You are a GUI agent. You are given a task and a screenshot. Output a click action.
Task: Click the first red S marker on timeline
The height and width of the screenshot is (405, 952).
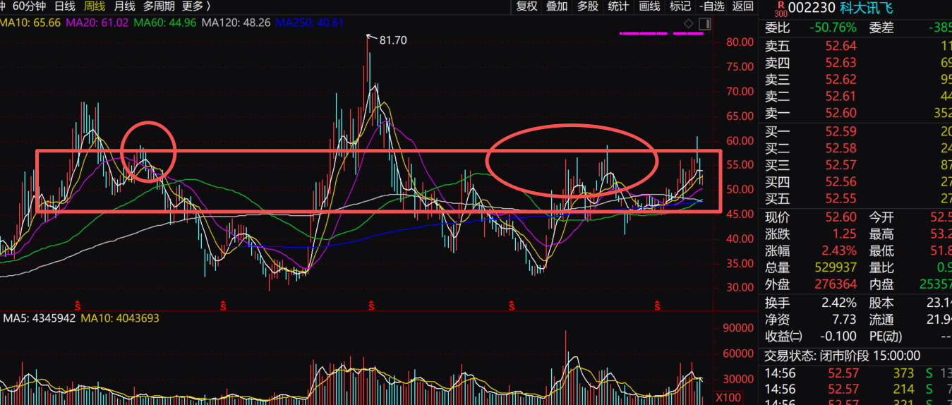[x=78, y=306]
